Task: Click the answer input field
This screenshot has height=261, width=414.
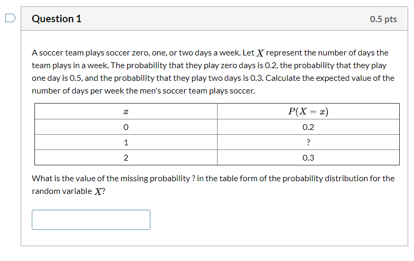Action: click(91, 220)
